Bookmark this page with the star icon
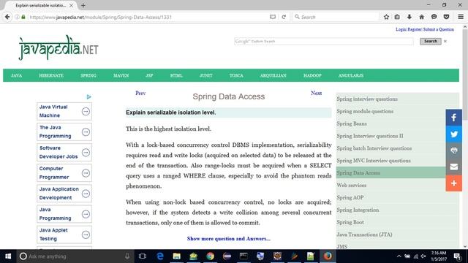Screen dimensions: 468x263 (386, 17)
